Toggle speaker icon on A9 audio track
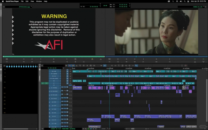Viewport: 208px width, 130px height. click(x=50, y=117)
